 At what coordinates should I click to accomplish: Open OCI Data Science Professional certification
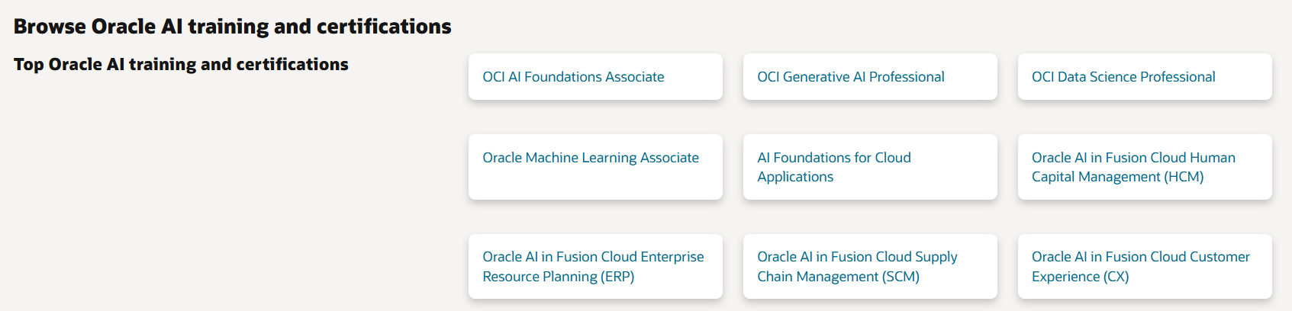point(1123,77)
